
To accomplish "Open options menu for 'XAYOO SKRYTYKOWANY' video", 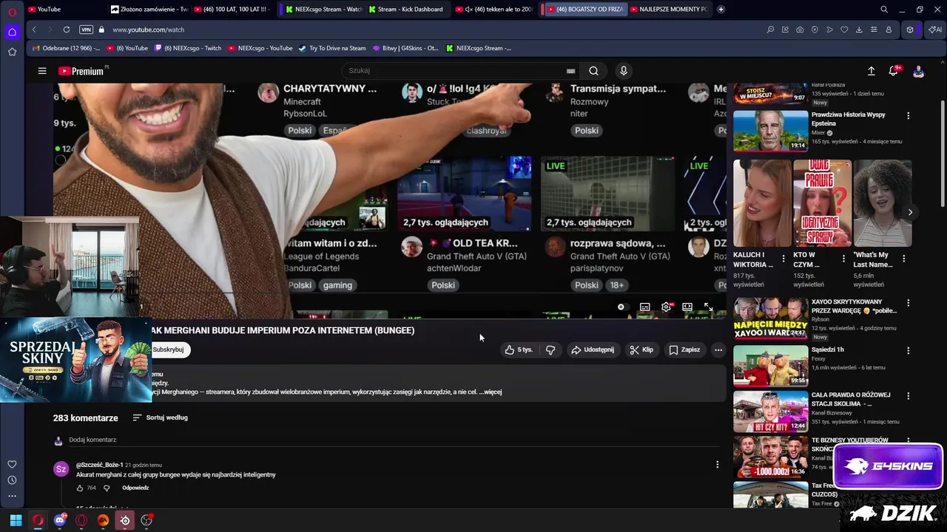I will click(908, 303).
